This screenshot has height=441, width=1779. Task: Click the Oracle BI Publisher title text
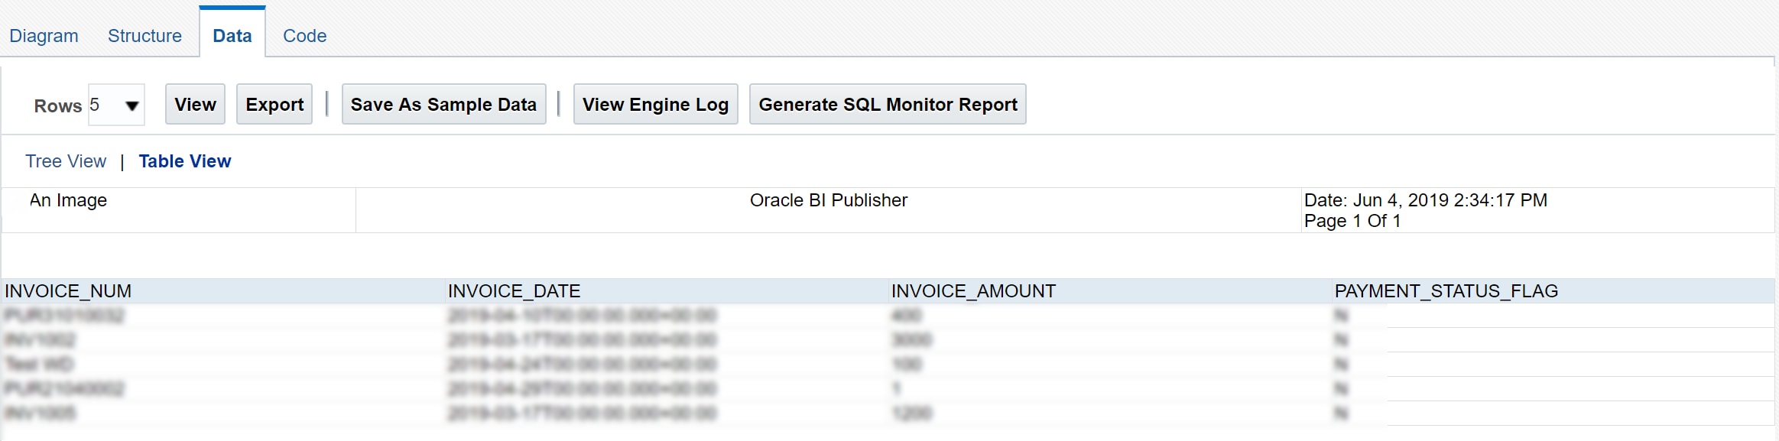click(x=828, y=200)
